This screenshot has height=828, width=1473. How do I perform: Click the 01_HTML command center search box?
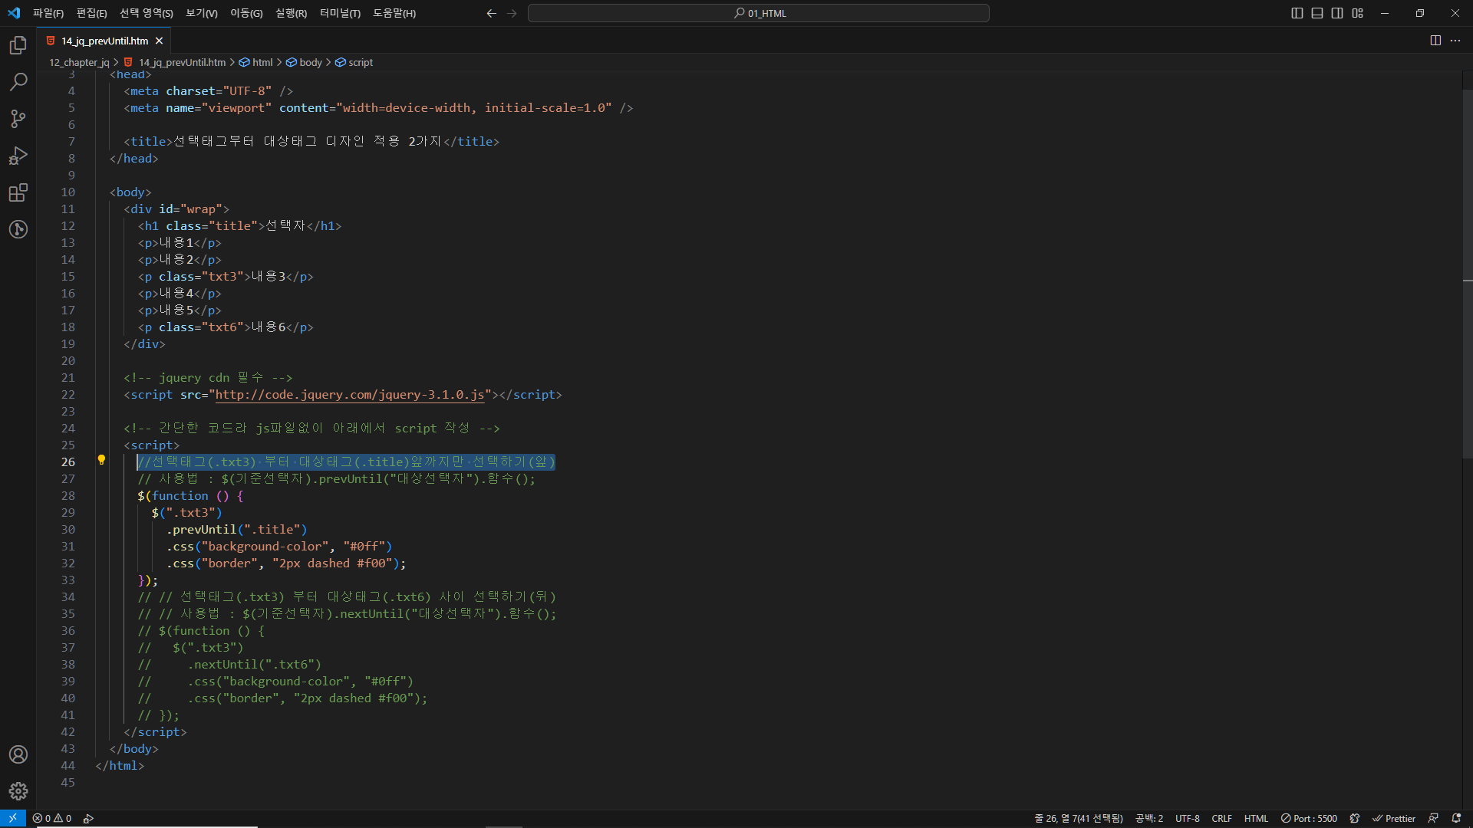click(x=758, y=13)
